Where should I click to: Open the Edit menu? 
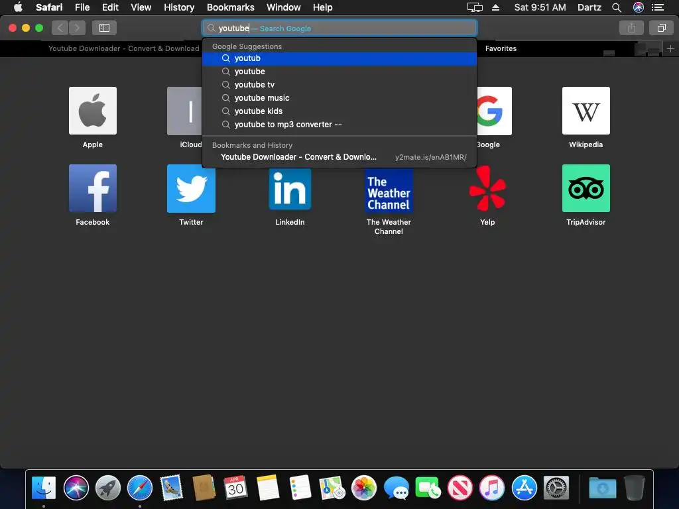(110, 7)
